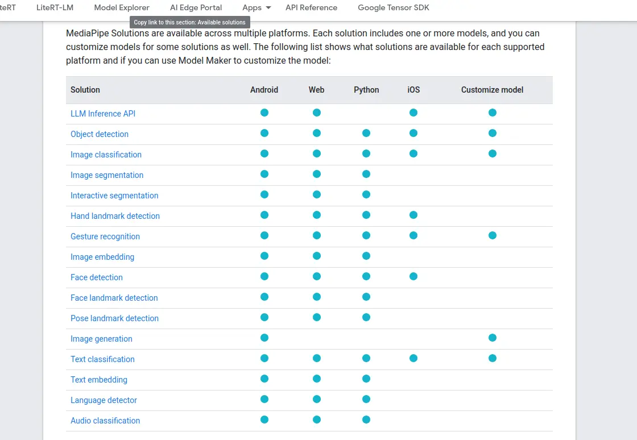This screenshot has width=637, height=440.
Task: Go to the AI Edge Portal tab
Action: pyautogui.click(x=196, y=8)
